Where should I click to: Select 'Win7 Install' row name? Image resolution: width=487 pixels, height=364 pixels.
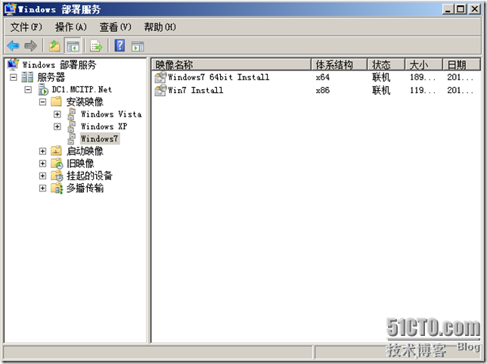195,90
